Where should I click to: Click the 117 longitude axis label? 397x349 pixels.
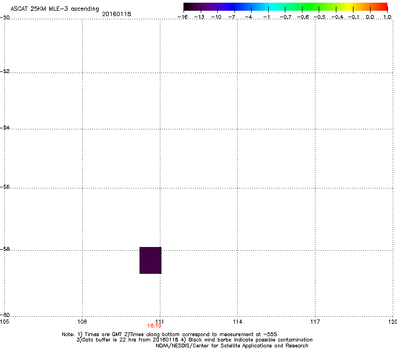pyautogui.click(x=315, y=322)
